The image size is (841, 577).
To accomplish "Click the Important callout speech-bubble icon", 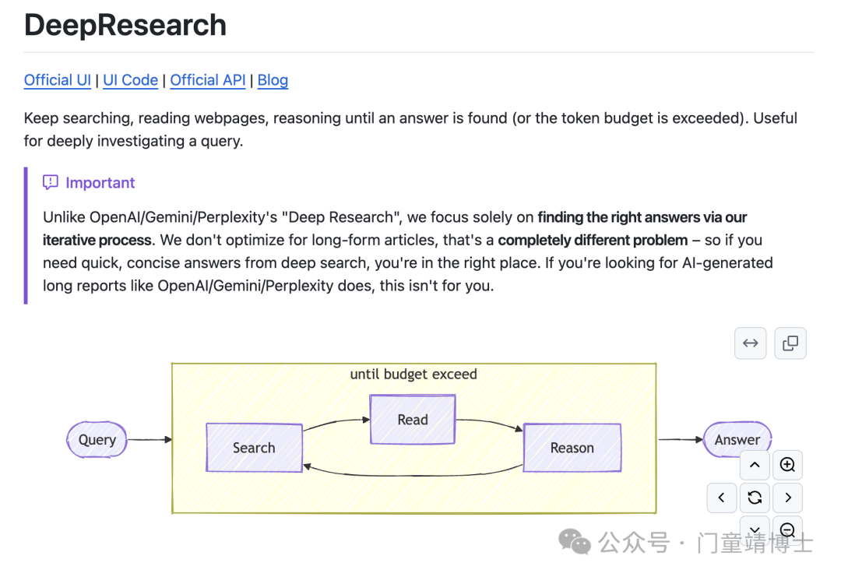I will pyautogui.click(x=51, y=183).
